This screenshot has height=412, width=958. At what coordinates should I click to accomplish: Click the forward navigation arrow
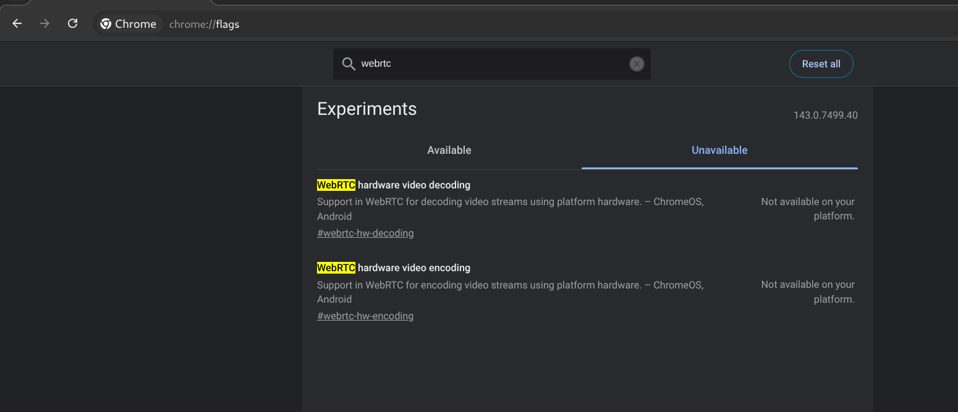pyautogui.click(x=45, y=23)
